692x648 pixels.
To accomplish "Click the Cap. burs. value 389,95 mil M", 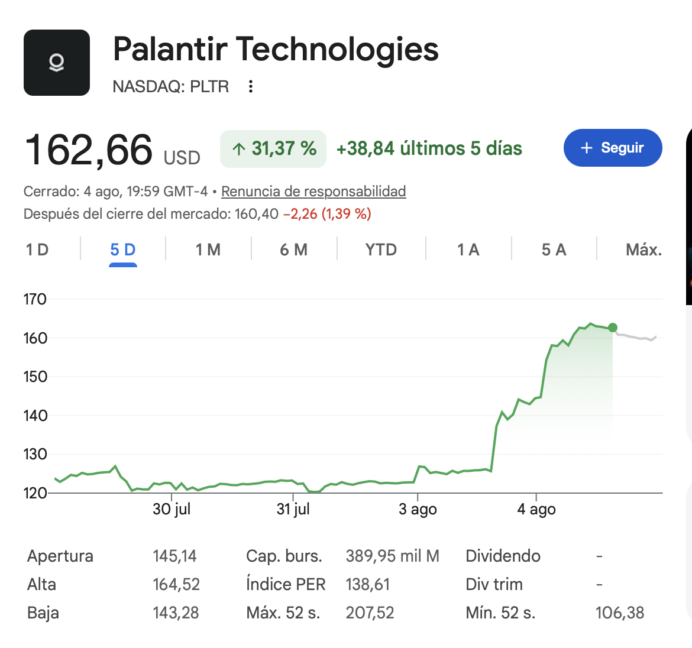I will pos(392,556).
